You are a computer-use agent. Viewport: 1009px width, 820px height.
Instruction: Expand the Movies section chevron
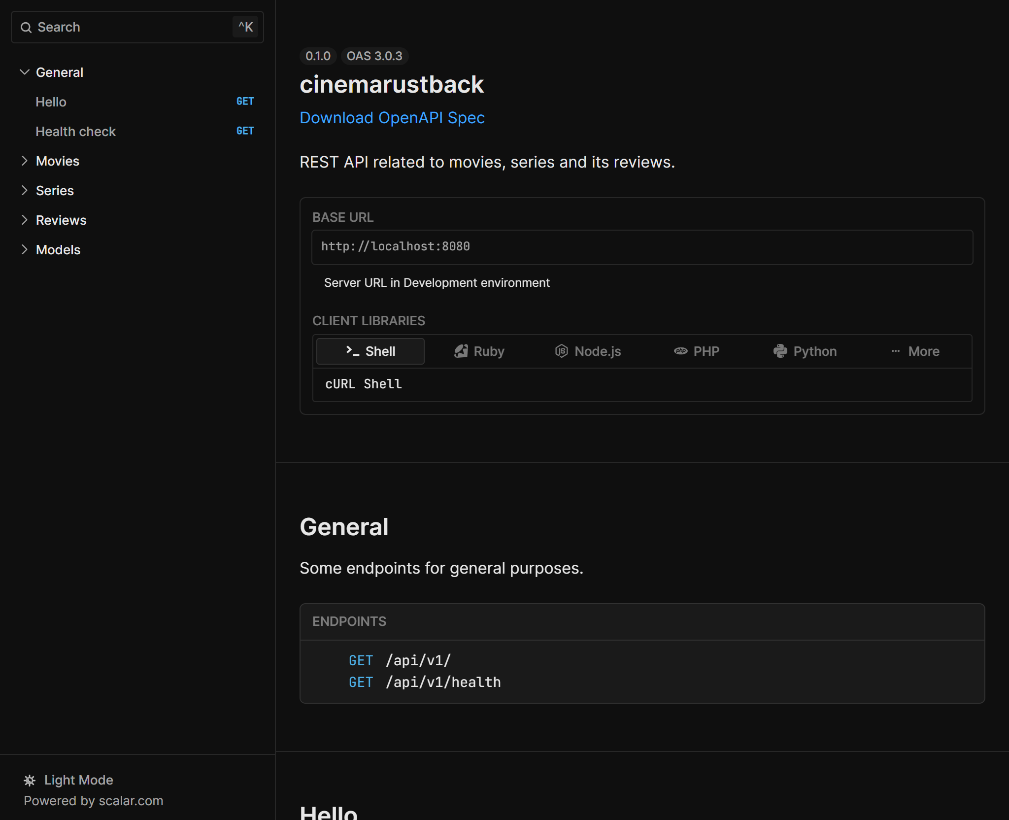coord(25,161)
